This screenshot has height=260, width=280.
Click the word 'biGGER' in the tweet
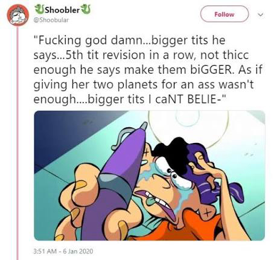tap(211, 69)
